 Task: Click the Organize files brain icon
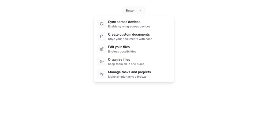102,62
